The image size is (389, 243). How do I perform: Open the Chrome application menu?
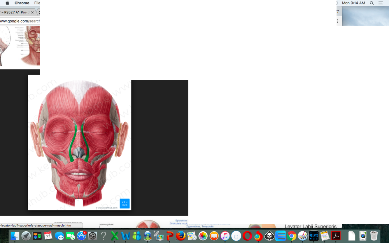pos(22,3)
